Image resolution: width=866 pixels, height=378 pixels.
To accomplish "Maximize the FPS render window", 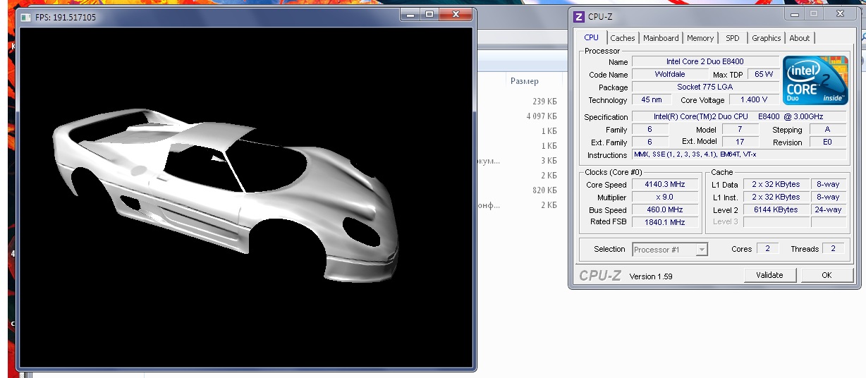I will click(x=429, y=14).
